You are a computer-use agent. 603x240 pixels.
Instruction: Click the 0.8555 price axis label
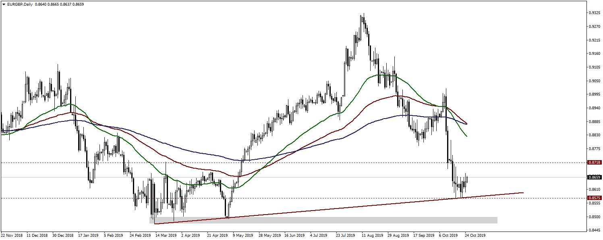pyautogui.click(x=594, y=203)
